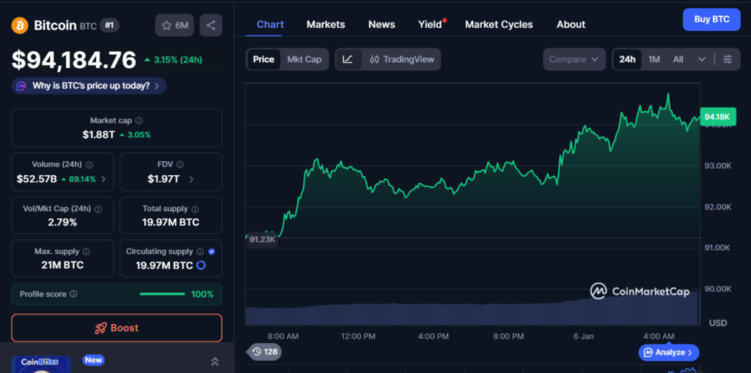
Task: Go to the Market Cycles tab
Action: coord(499,24)
